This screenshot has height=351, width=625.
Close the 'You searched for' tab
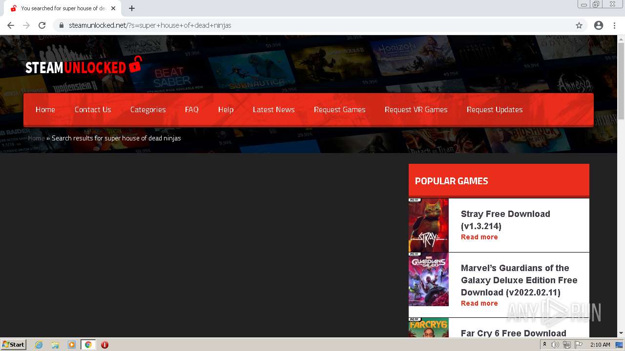(x=113, y=8)
